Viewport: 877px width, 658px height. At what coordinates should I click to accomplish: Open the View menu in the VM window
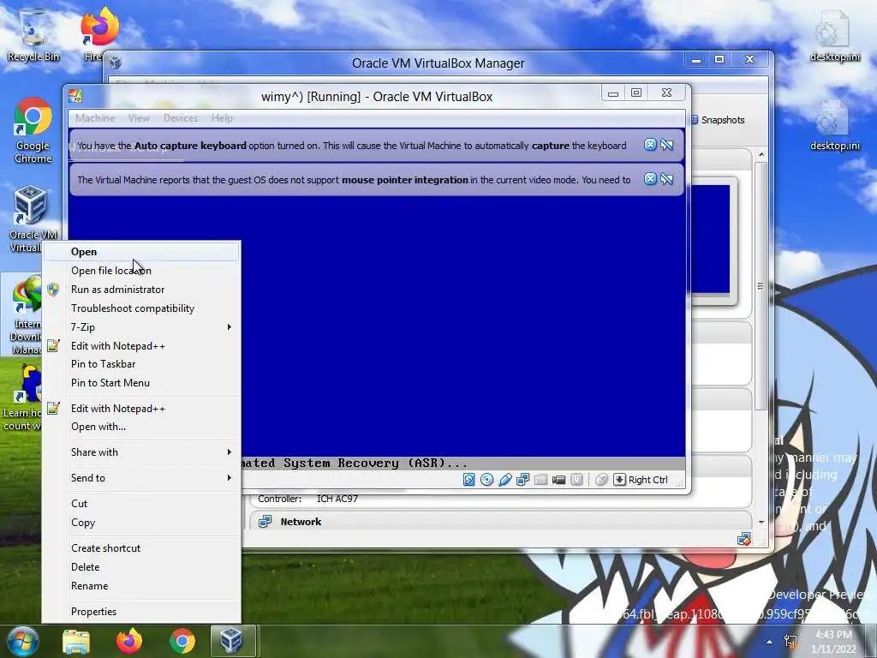pos(139,118)
